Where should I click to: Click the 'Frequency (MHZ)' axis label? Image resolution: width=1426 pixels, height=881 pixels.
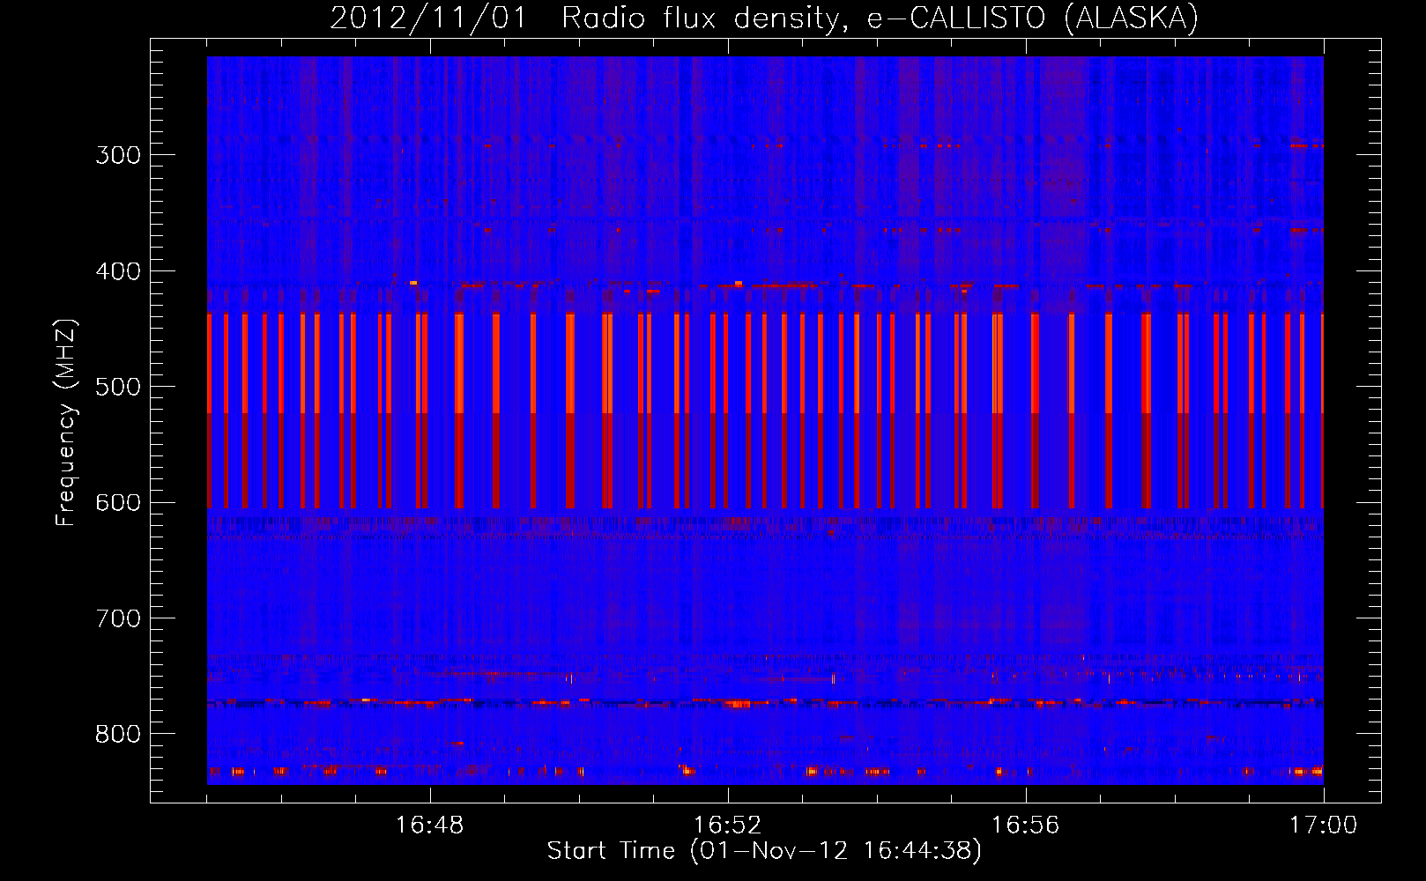[66, 423]
